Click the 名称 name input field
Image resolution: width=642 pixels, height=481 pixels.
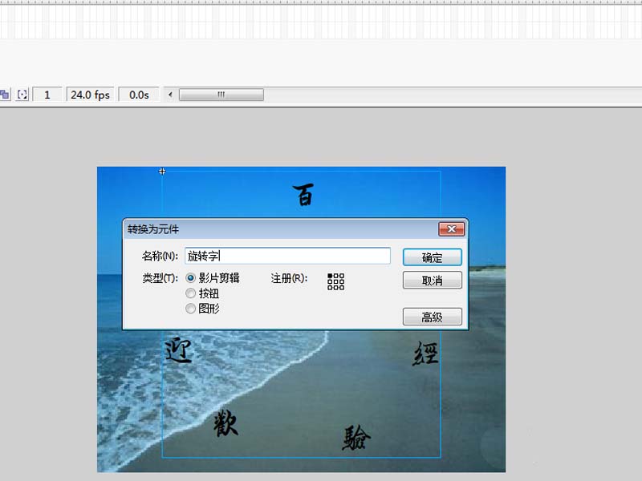point(287,256)
